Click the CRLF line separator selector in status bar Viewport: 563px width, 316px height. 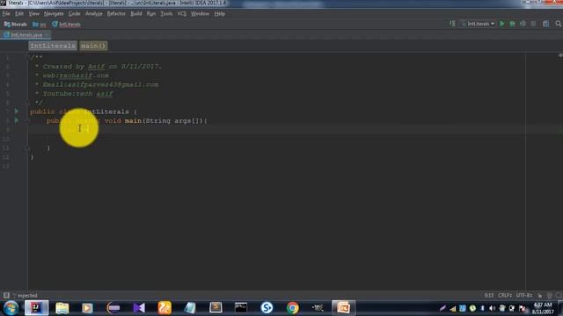tap(505, 295)
